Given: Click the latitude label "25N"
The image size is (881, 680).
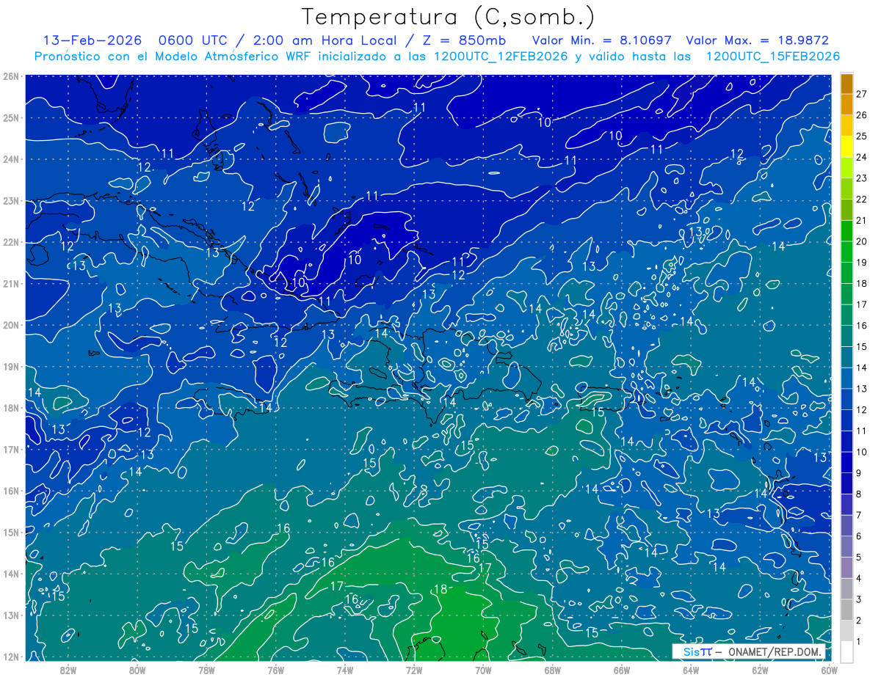Looking at the screenshot, I should click(10, 117).
